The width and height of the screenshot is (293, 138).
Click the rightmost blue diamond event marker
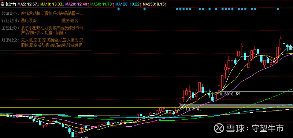[x=278, y=9]
